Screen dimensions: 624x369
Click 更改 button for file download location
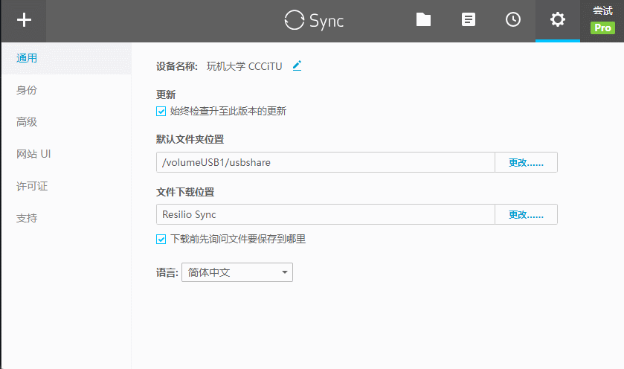click(526, 214)
